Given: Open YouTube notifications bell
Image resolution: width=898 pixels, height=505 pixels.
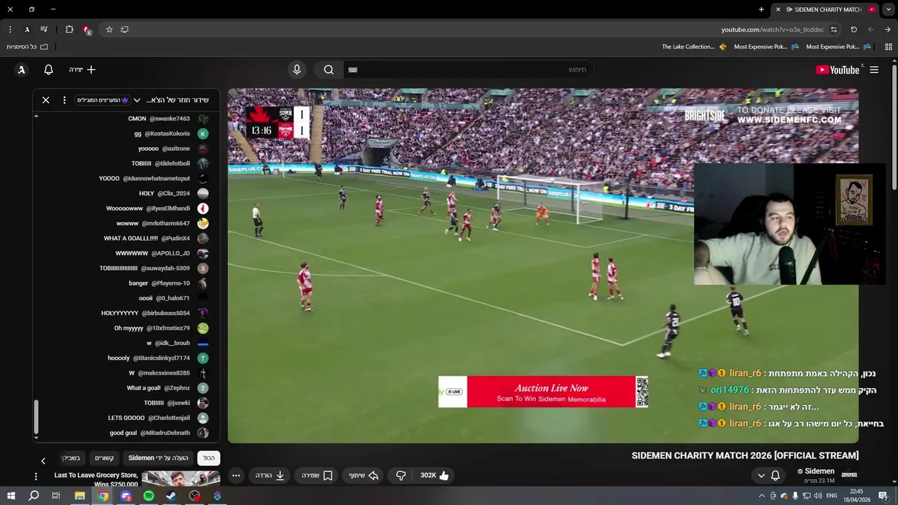Looking at the screenshot, I should coord(48,69).
